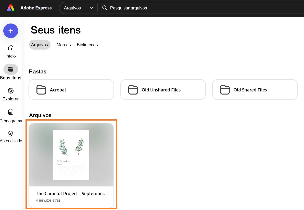Open the Explorar compass icon
Viewport: 304px width, 210px height.
pos(11,91)
